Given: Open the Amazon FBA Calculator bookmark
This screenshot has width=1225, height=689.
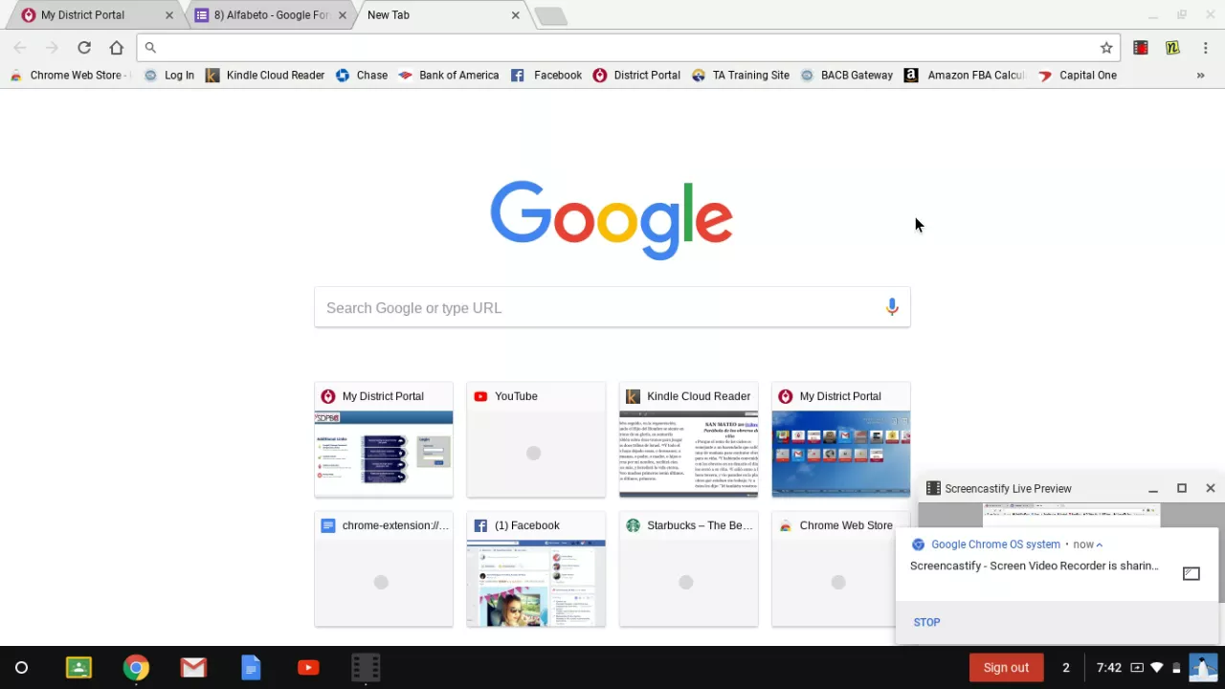Looking at the screenshot, I should pos(965,75).
